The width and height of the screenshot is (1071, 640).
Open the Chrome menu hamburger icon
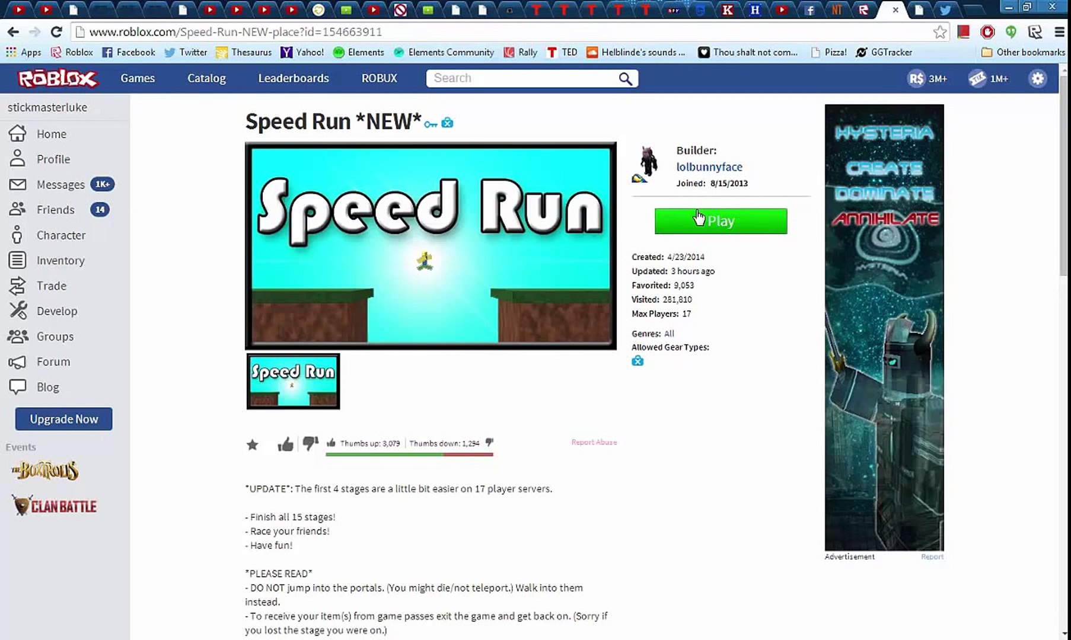1059,32
